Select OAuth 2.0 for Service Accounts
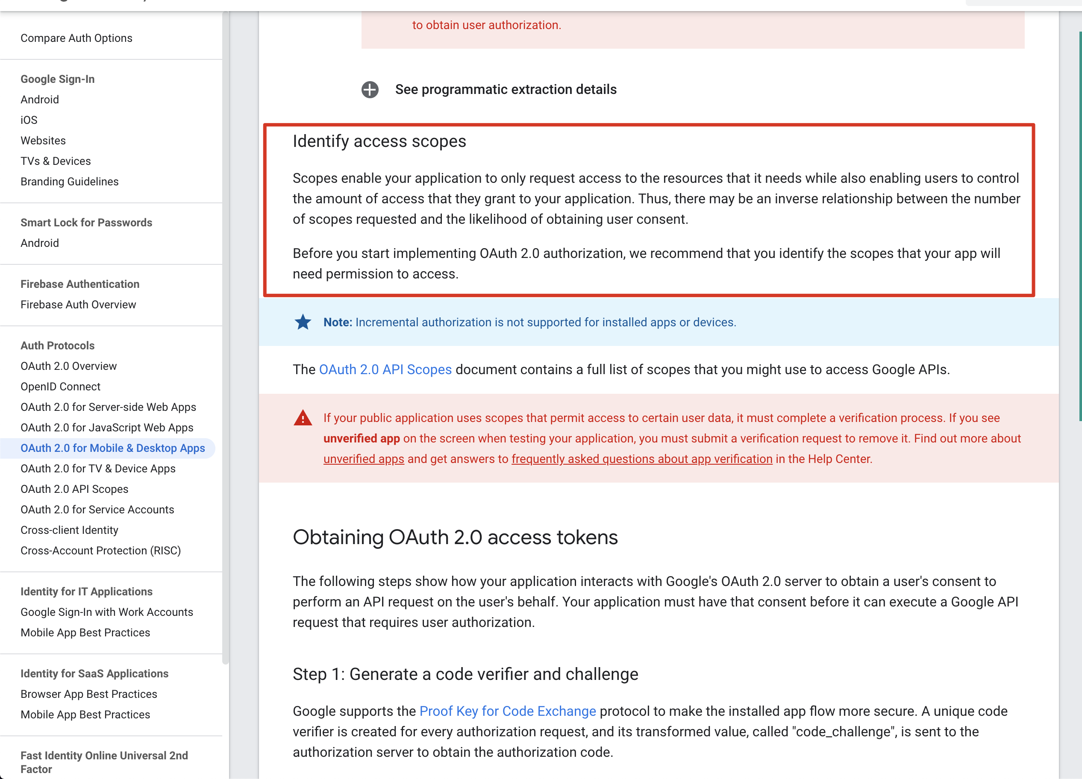Viewport: 1082px width, 779px height. [97, 510]
